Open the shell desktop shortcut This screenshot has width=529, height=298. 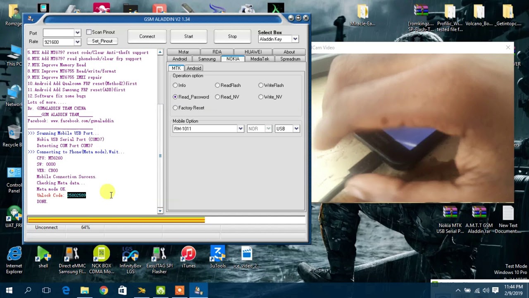[x=43, y=257]
